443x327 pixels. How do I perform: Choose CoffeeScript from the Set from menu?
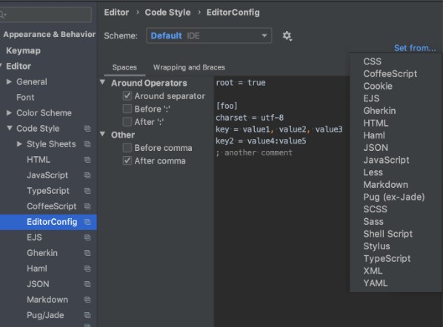tap(390, 74)
